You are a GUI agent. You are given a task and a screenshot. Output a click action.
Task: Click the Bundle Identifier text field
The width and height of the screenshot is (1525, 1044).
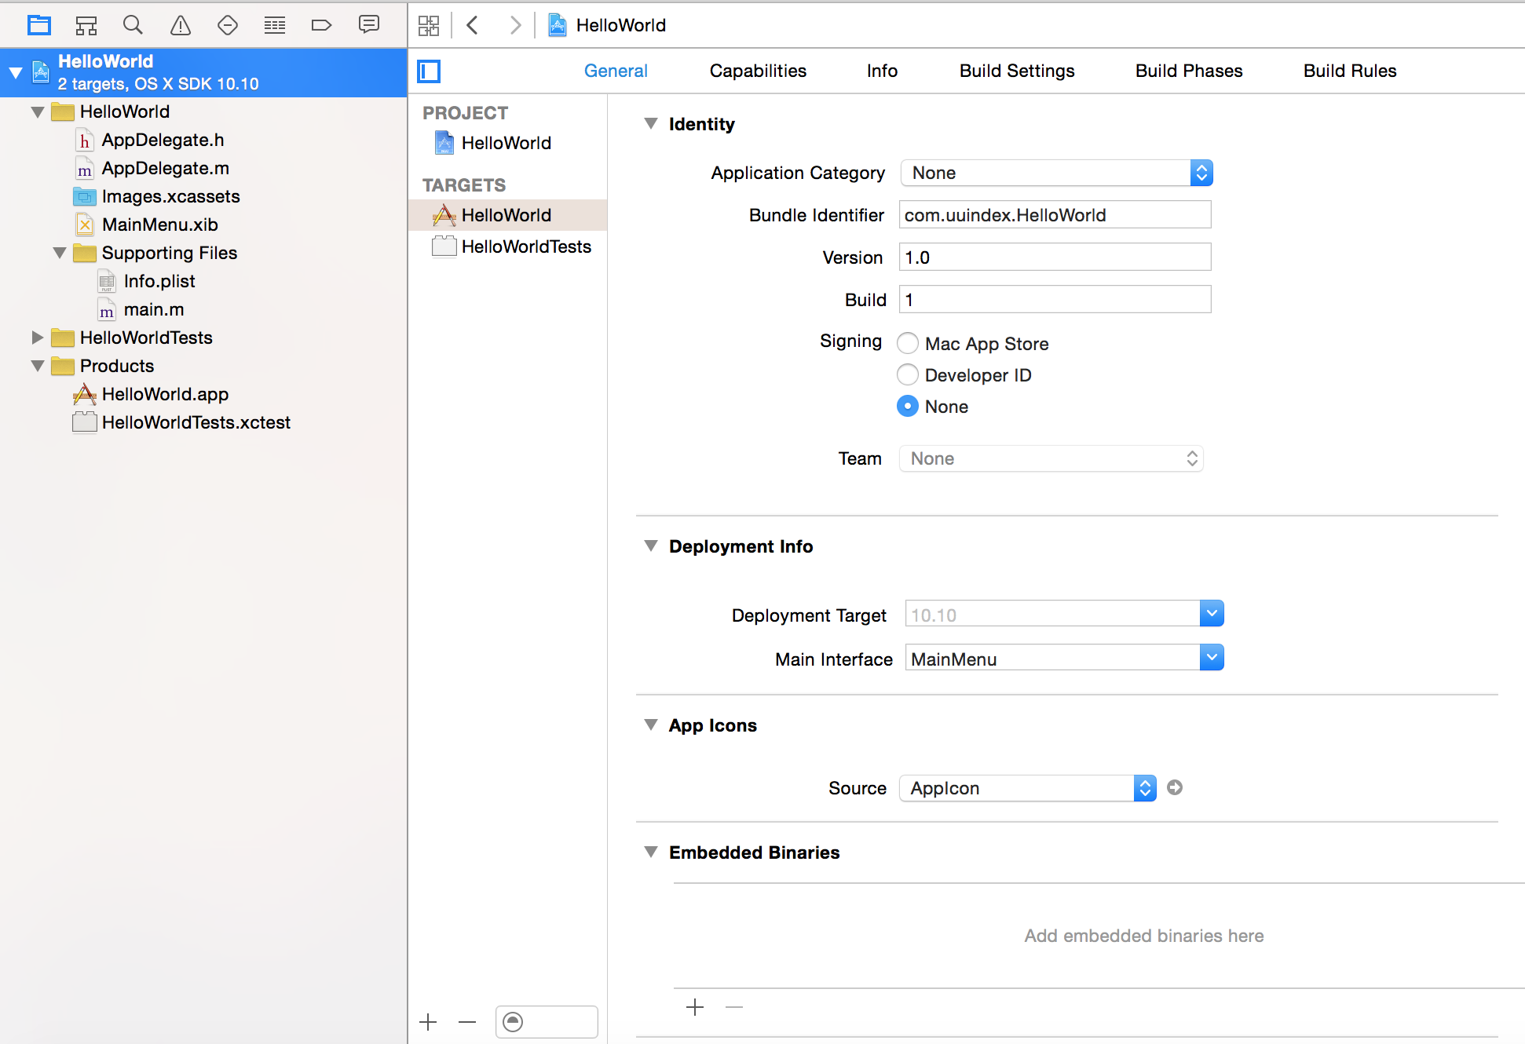click(1054, 214)
